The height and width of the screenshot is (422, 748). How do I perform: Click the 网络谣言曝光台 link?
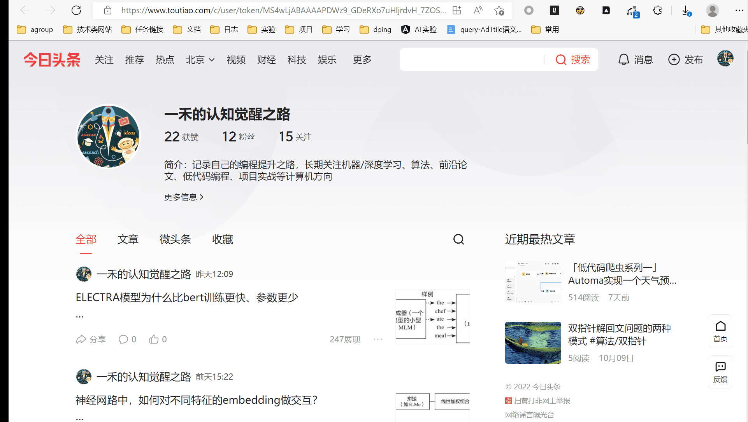530,415
